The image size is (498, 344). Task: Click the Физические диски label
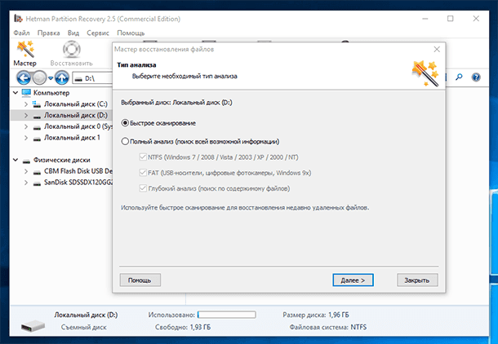(62, 160)
